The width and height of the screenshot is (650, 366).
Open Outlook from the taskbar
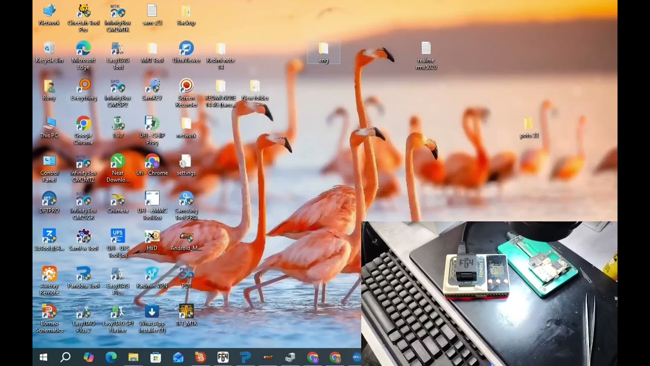click(178, 357)
